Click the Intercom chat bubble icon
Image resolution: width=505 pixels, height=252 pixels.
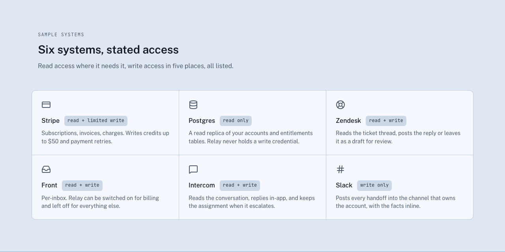tap(193, 169)
